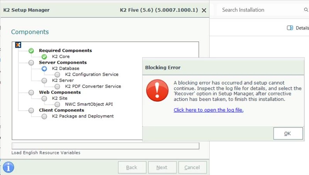This screenshot has height=175, width=309.
Task: Click the status icon beside K2 Site
Action: point(44,99)
